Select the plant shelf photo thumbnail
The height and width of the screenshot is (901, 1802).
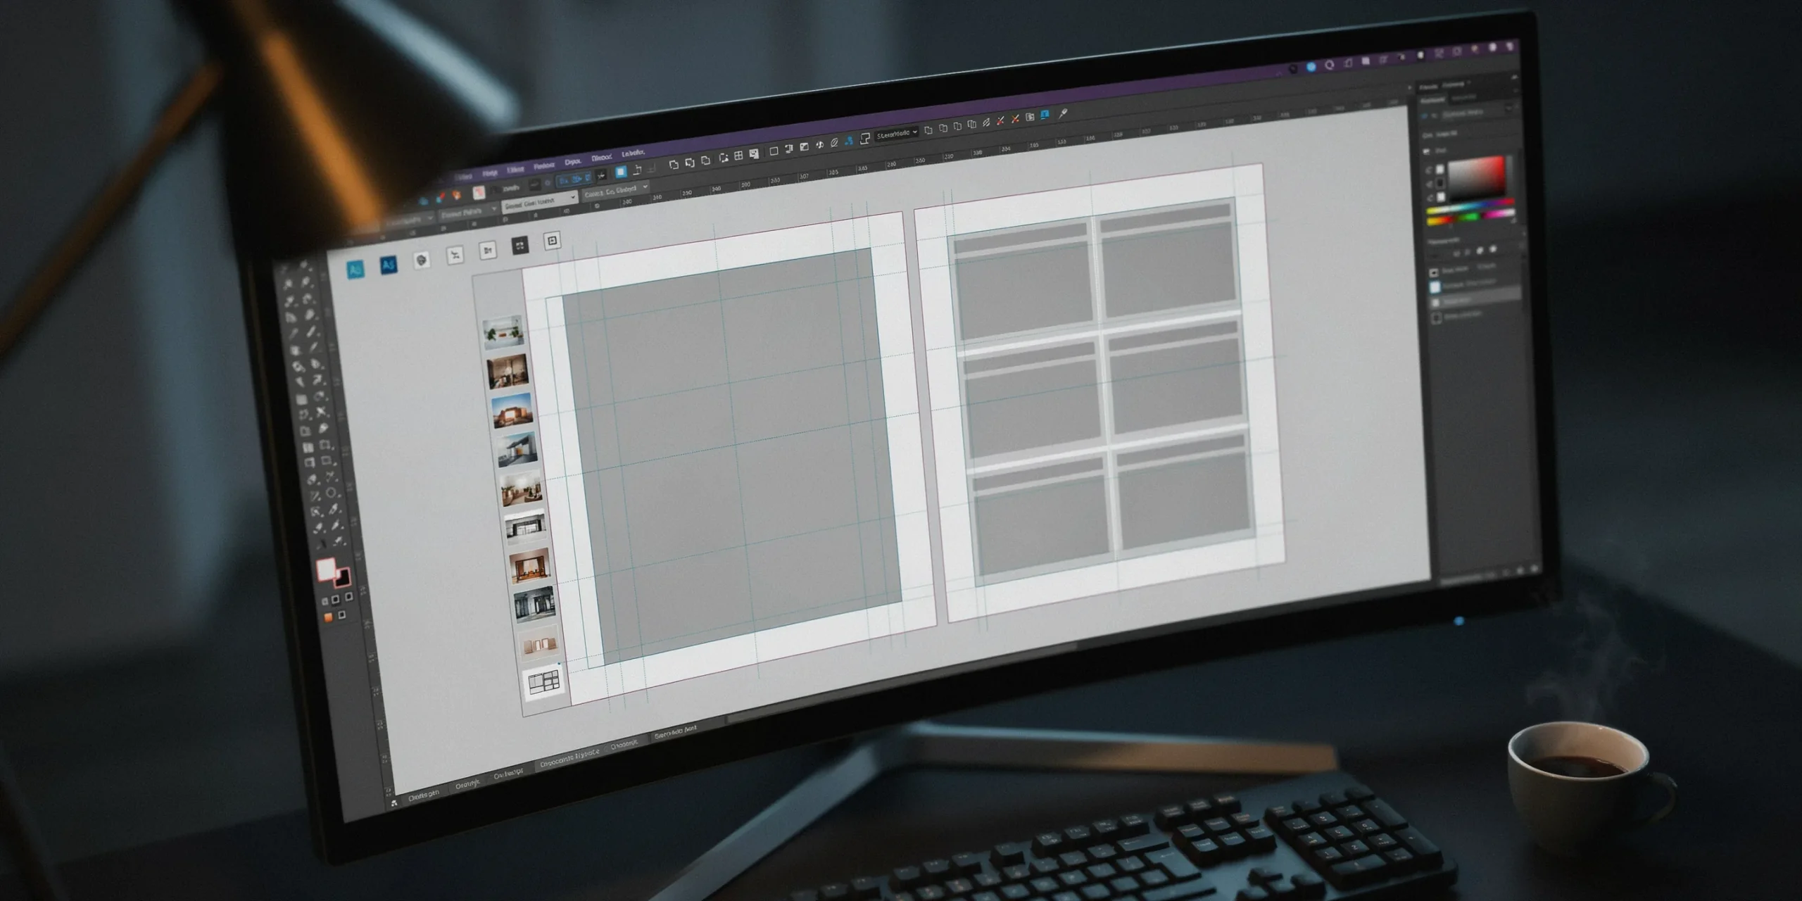(x=503, y=333)
